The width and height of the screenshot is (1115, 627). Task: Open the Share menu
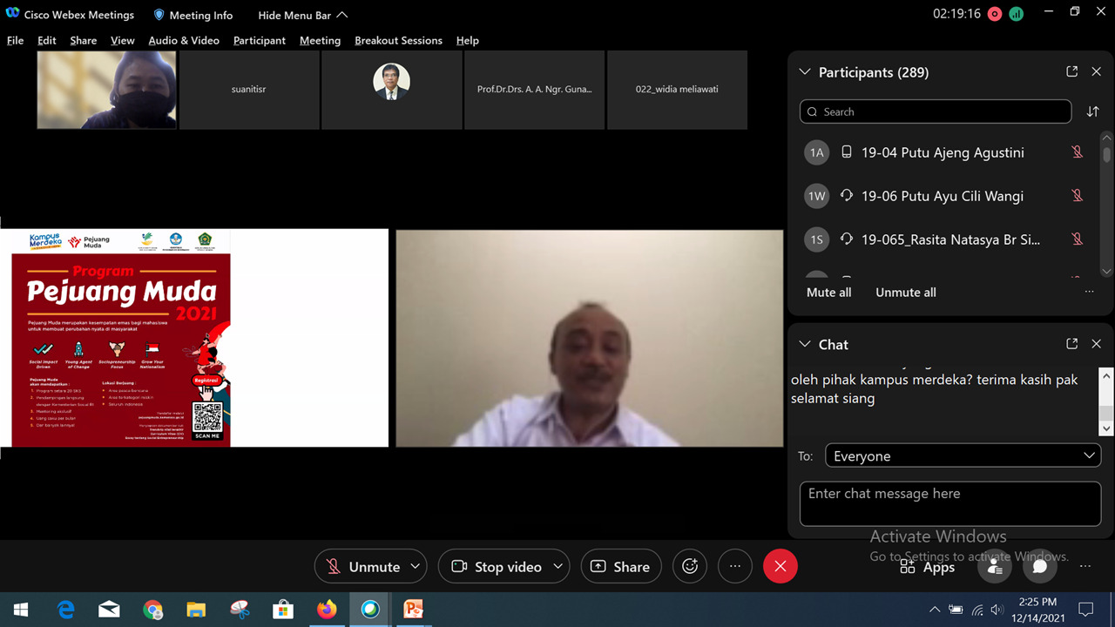(x=84, y=40)
